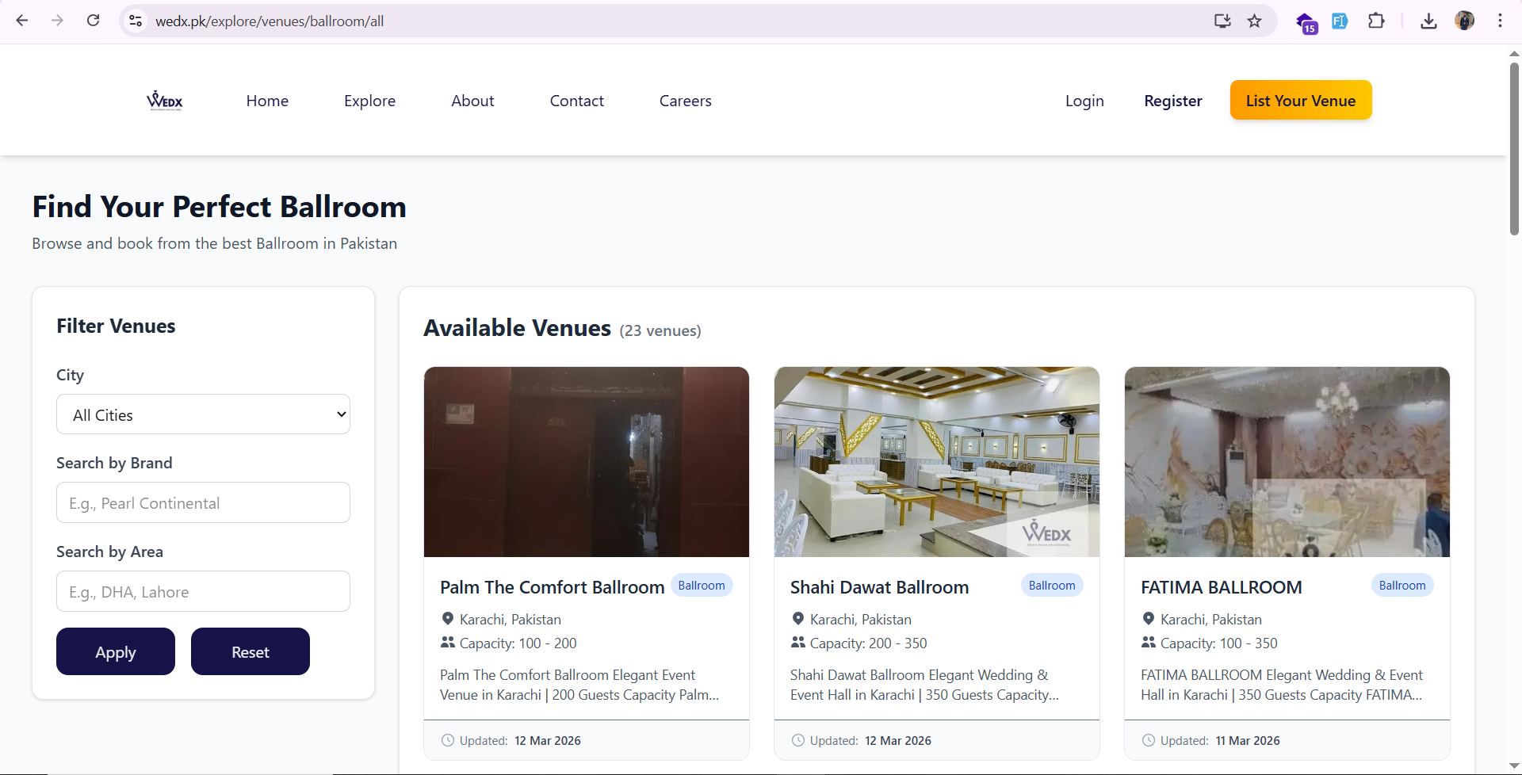
Task: Click Palm The Comfort Ballroom description text
Action: (579, 685)
